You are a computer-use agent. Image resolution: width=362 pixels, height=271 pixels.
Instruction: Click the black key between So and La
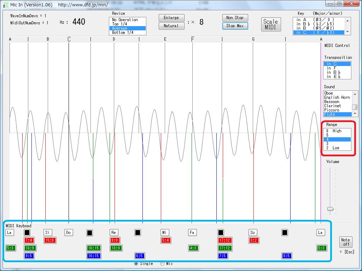tap(285, 233)
